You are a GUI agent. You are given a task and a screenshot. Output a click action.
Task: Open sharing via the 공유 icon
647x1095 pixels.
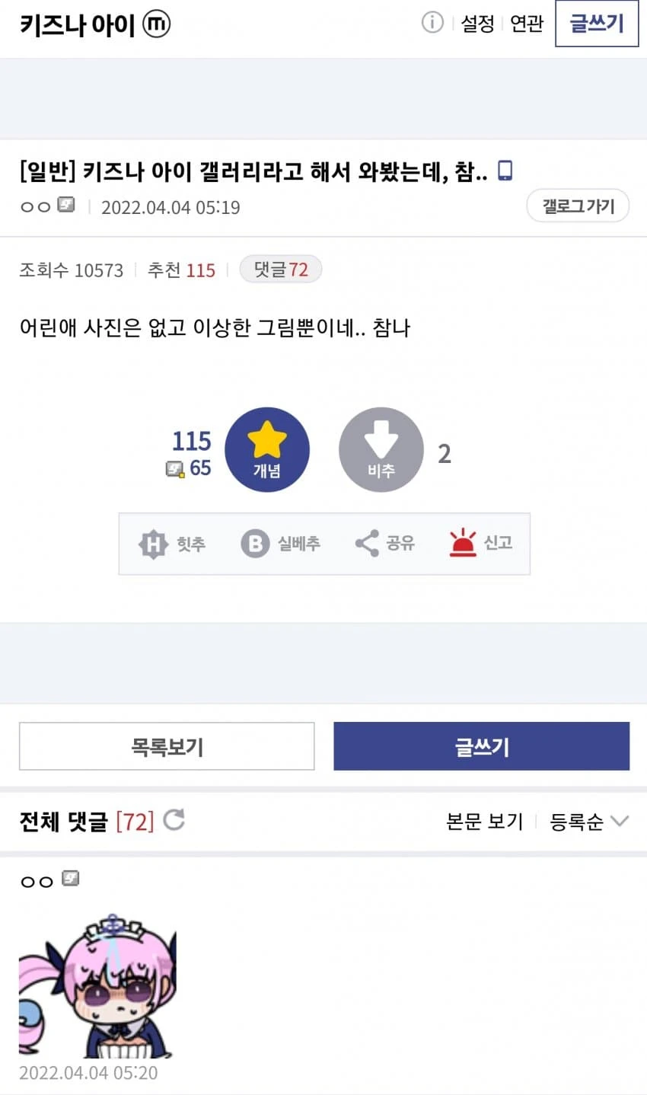(x=366, y=544)
